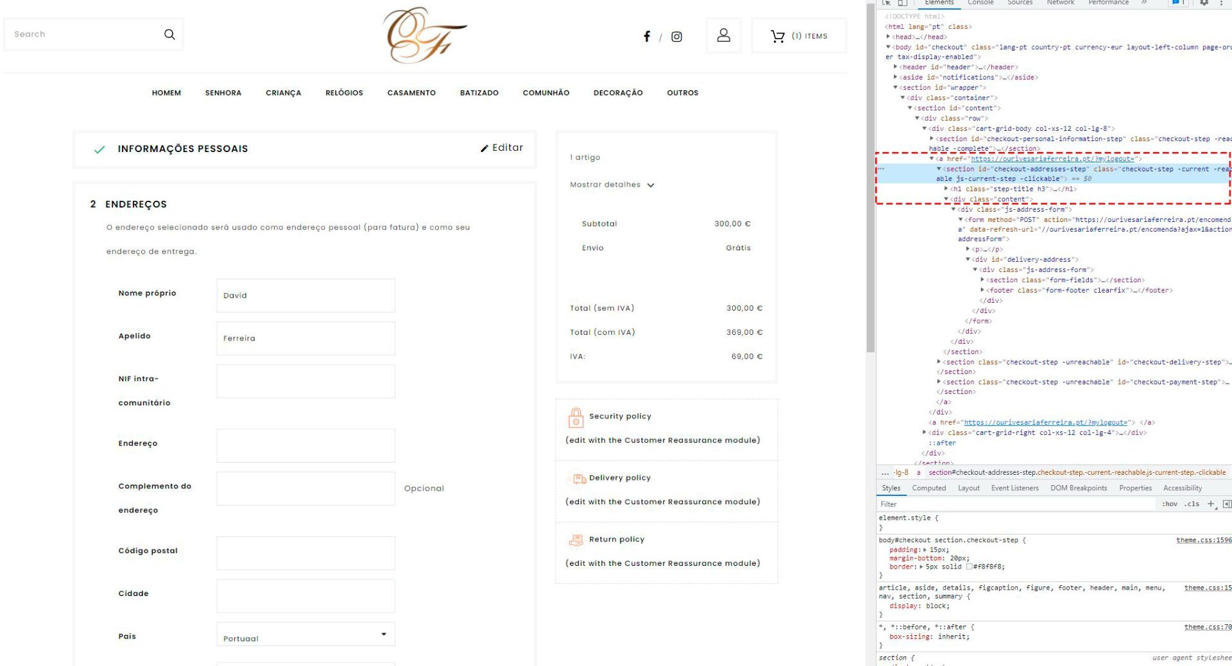Open the DevTools settings gear

pos(1204,3)
